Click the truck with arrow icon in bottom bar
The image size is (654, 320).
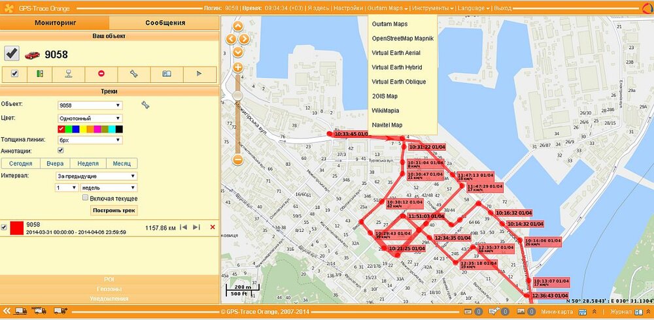coord(60,311)
